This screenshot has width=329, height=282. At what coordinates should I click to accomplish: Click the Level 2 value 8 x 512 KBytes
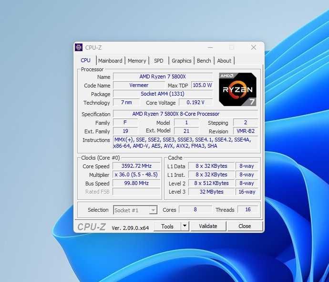pos(212,183)
